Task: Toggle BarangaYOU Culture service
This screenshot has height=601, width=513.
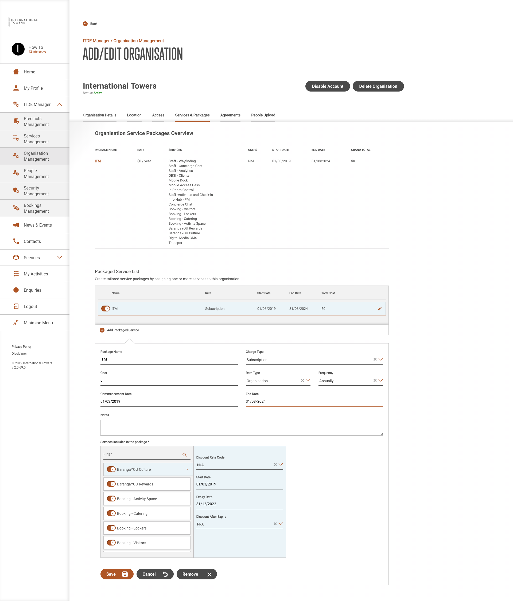Action: coord(111,469)
